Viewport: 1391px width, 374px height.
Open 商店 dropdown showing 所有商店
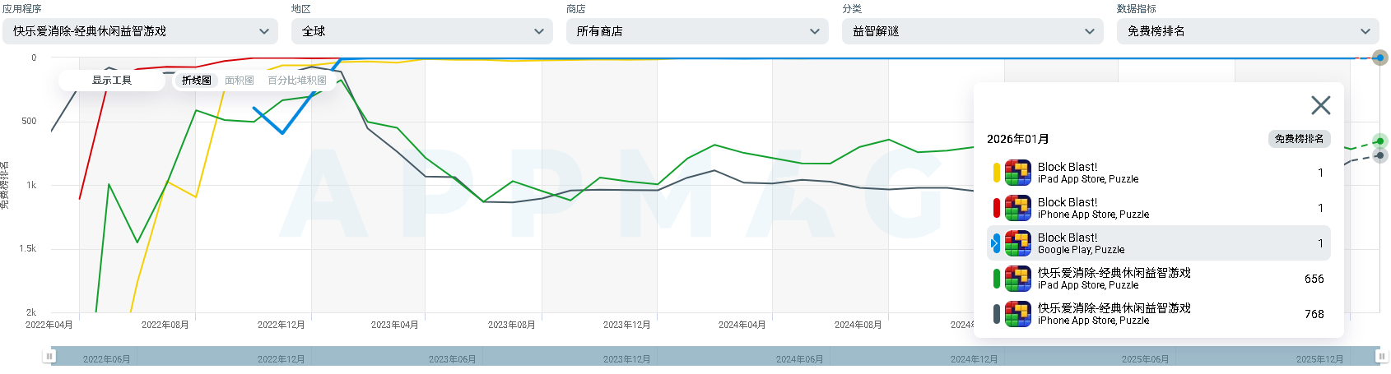697,31
